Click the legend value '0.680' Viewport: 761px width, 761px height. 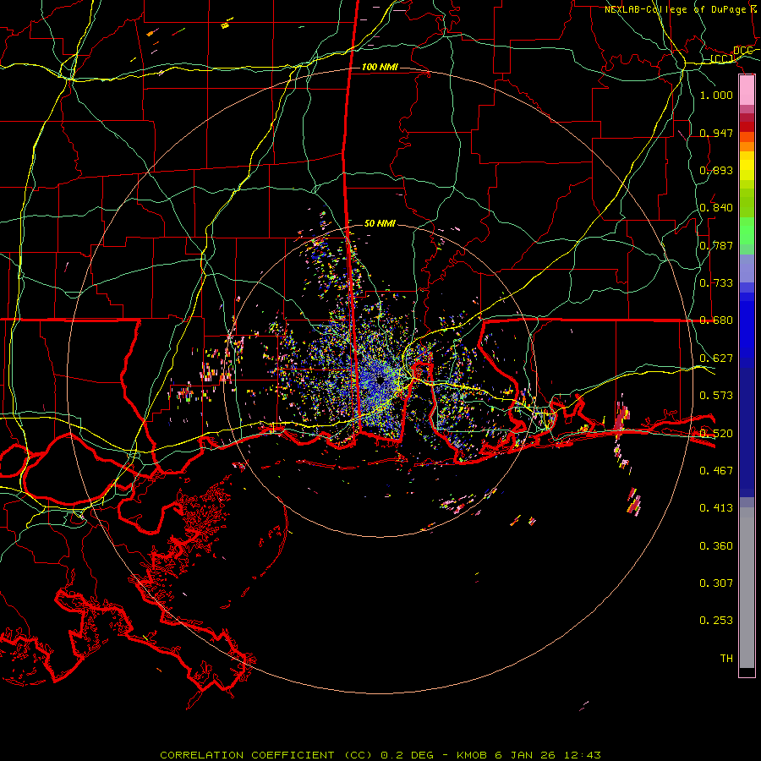pyautogui.click(x=716, y=320)
